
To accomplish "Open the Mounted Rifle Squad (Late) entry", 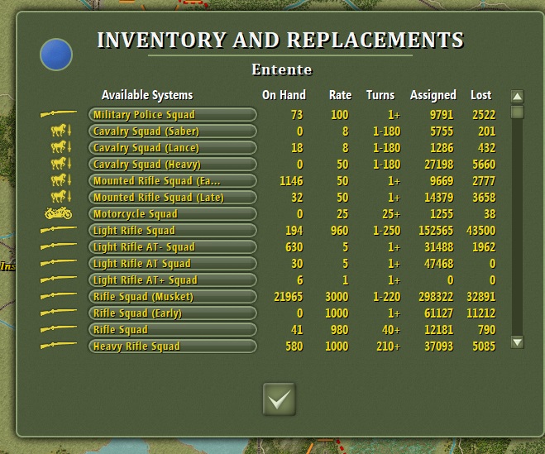I will [173, 198].
